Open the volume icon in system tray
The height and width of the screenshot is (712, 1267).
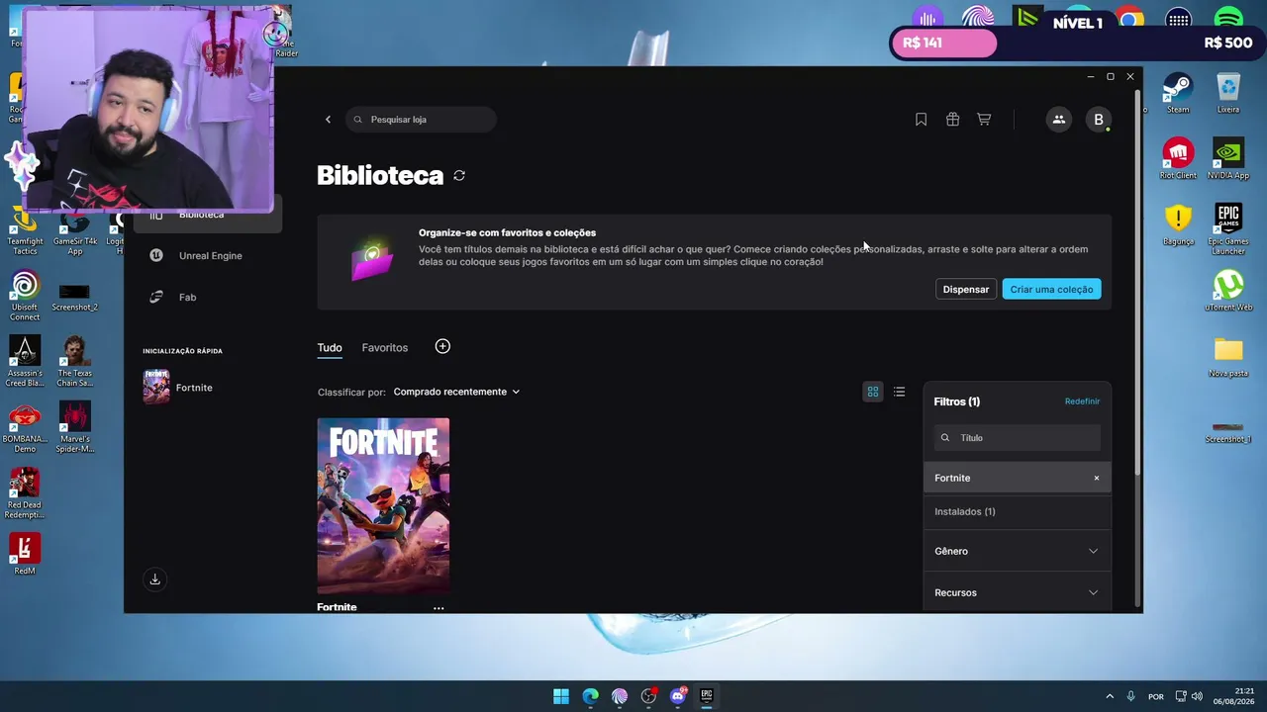(1197, 696)
